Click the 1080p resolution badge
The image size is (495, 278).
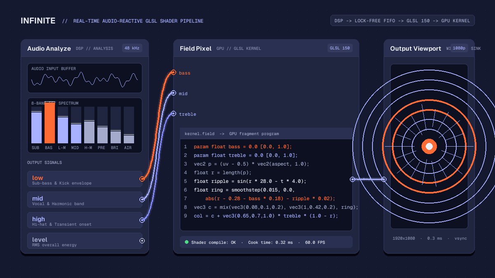tap(459, 48)
